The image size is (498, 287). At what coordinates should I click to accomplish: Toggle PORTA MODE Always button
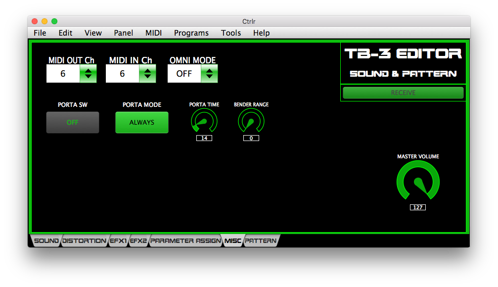click(142, 122)
